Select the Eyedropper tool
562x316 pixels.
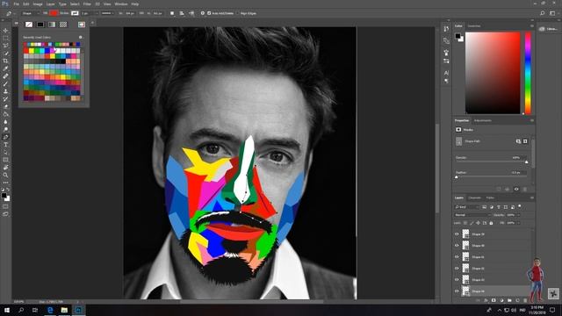[5, 68]
